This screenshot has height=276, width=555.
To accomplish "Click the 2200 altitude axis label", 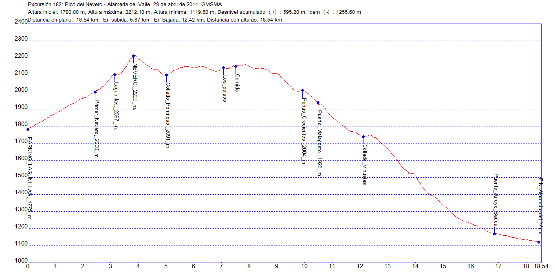I will pos(21,56).
